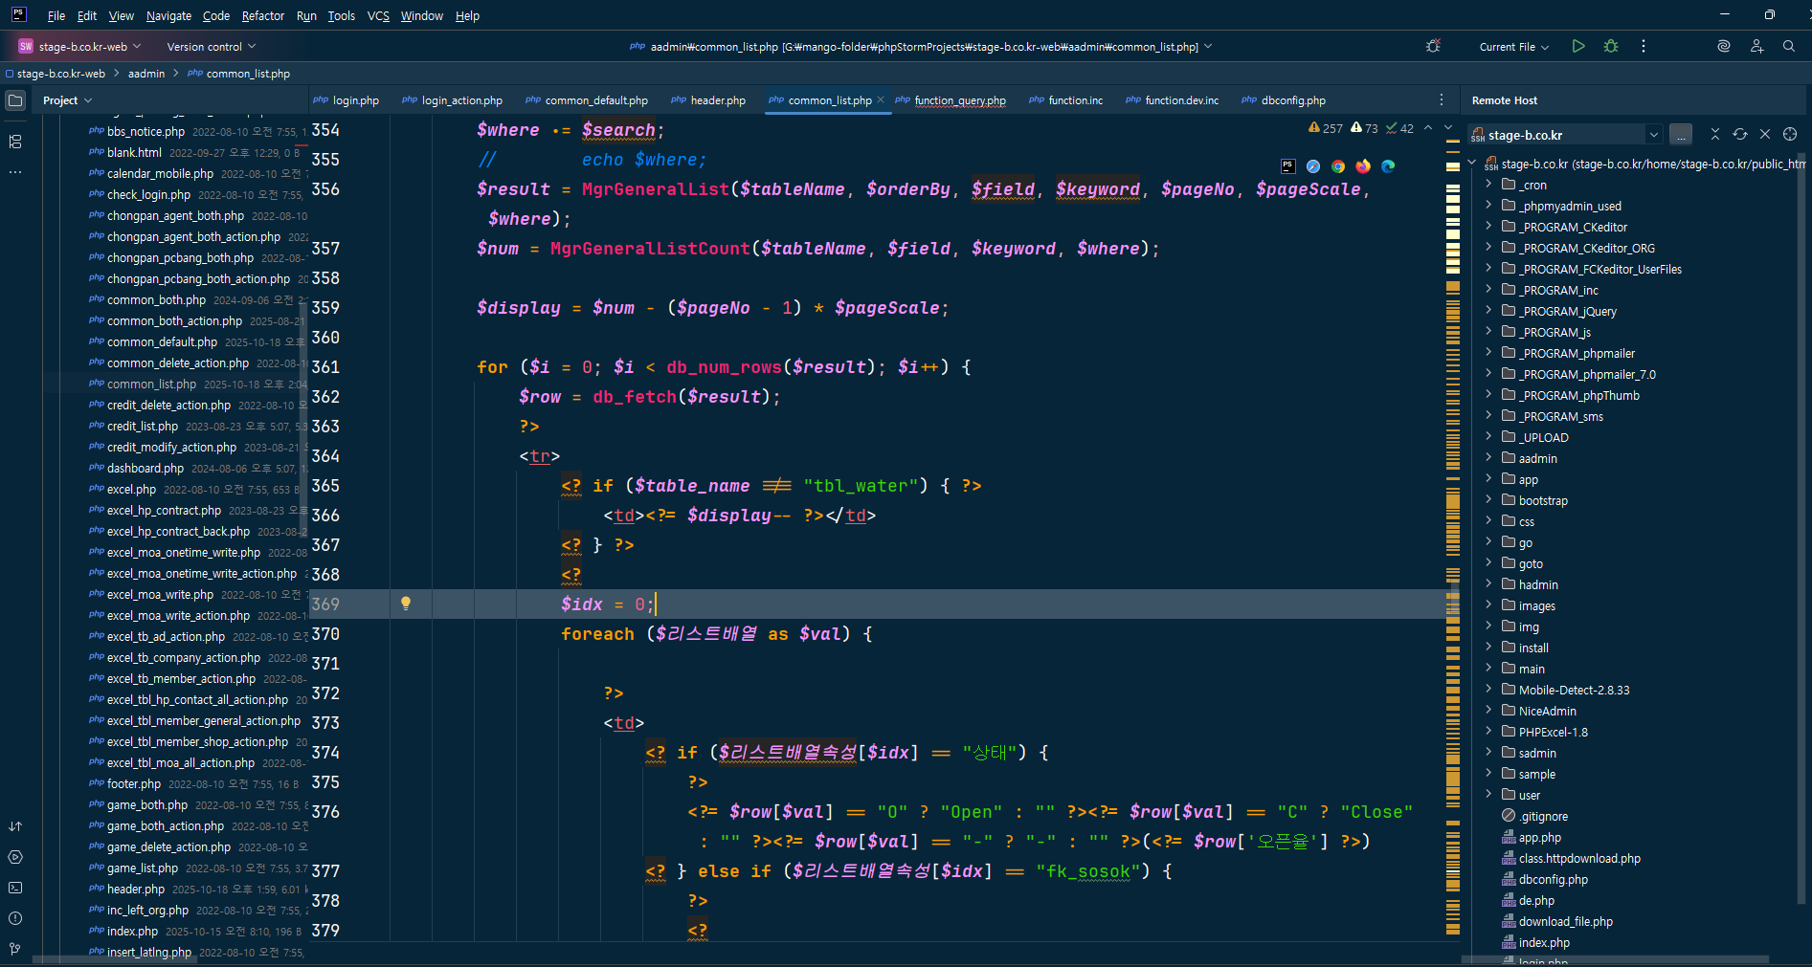
Task: Jump to previous highlighted error up arrow
Action: (x=1428, y=127)
